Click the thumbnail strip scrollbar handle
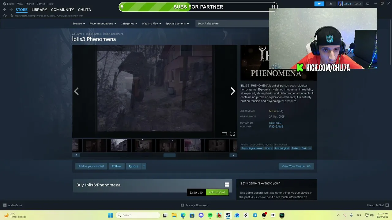 pos(169,155)
